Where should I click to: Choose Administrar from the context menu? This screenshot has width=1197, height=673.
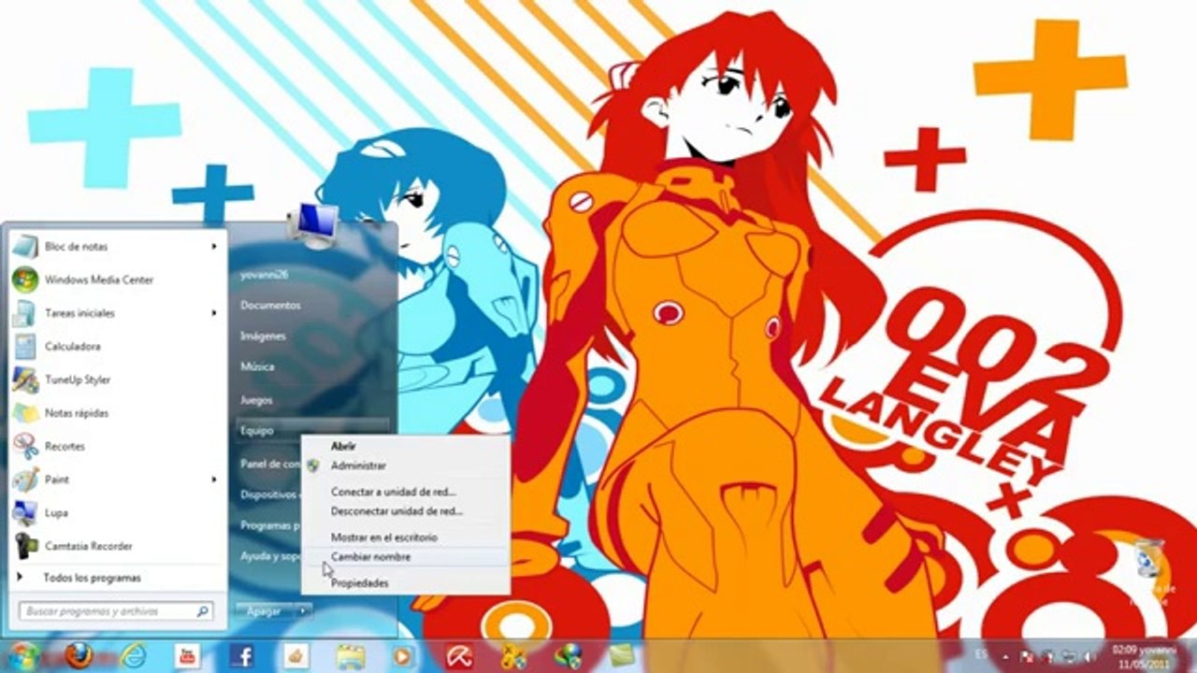tap(405, 465)
